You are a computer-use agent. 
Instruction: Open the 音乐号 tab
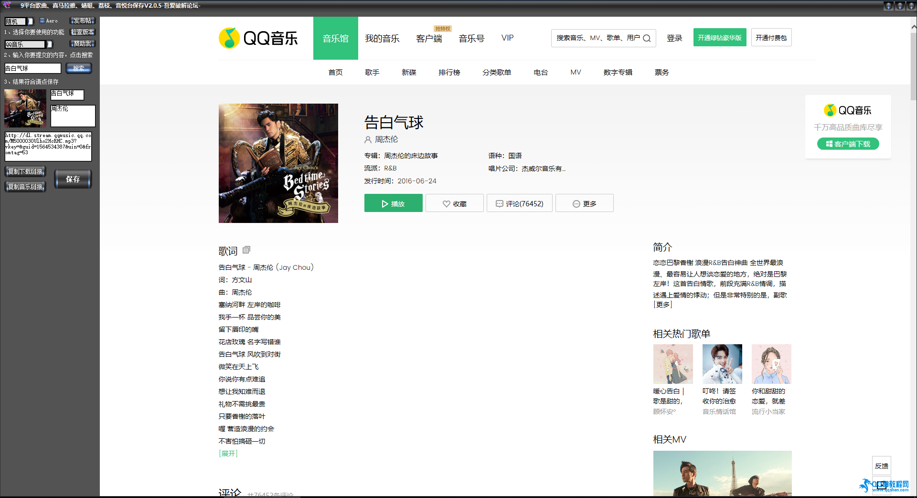coord(471,38)
